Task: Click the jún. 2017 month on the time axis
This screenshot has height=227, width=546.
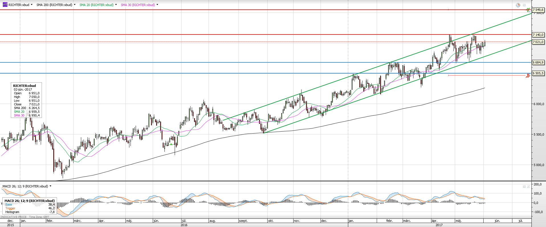Action: (497, 221)
